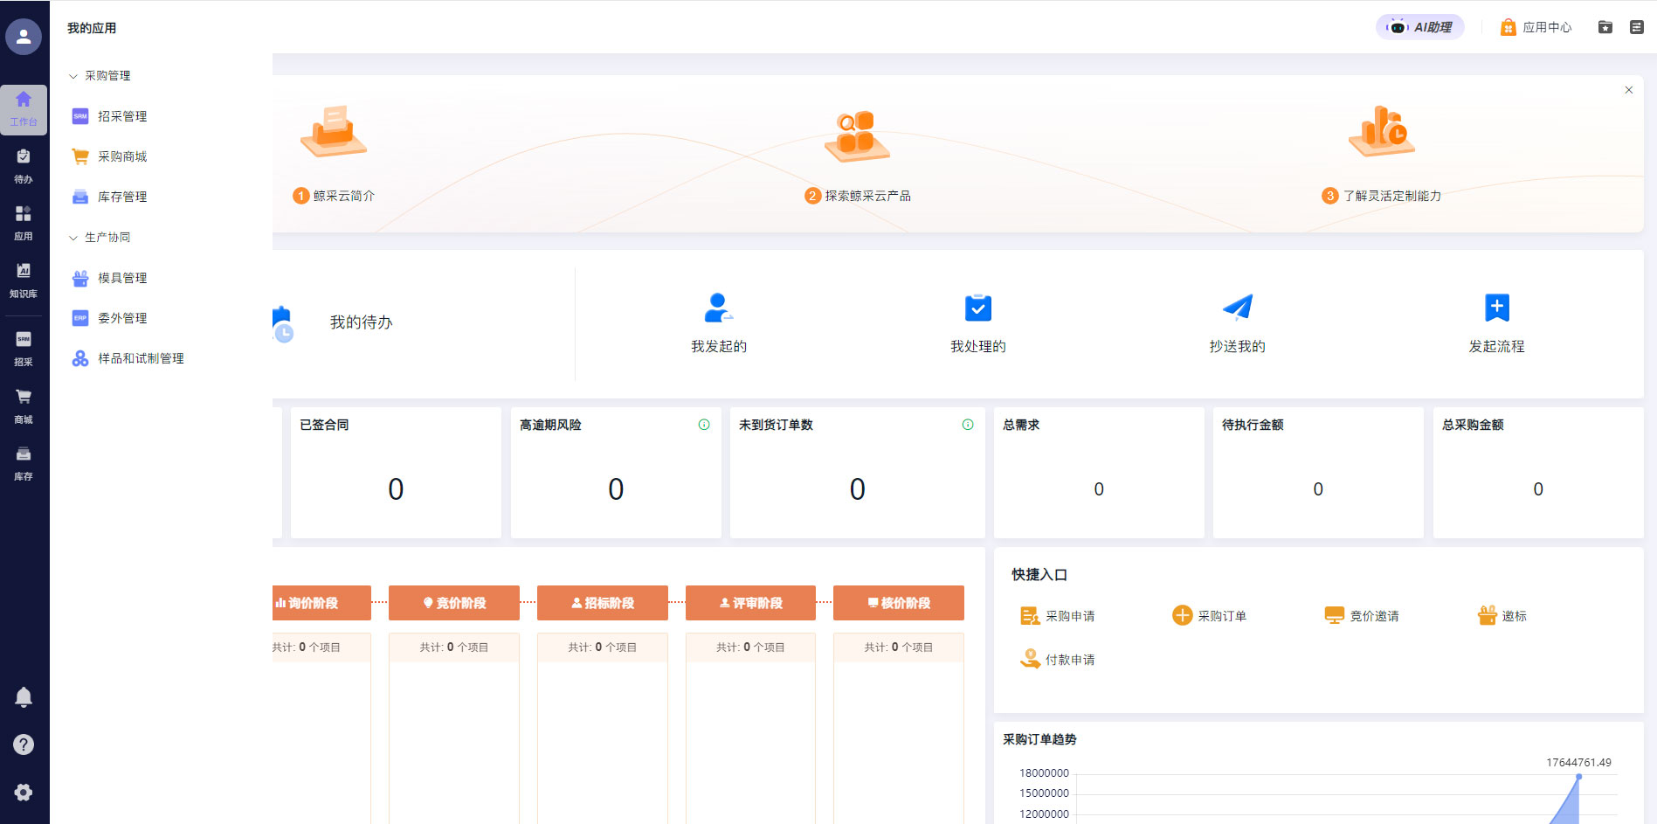Screen dimensions: 1657x824
Task: Open 招采管理 in the app menu
Action: [121, 116]
